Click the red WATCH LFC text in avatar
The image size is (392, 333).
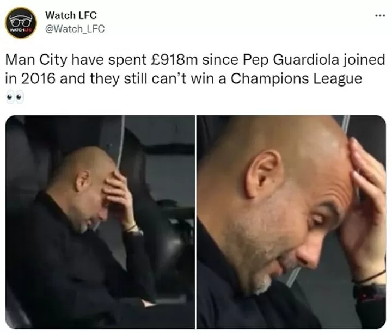pos(21,30)
